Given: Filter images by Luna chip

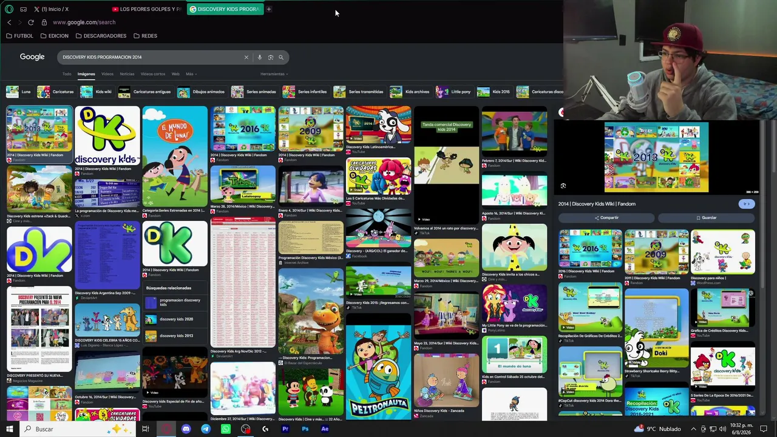Looking at the screenshot, I should [x=19, y=92].
